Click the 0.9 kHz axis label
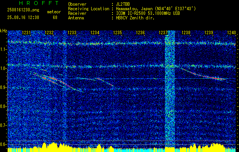 tap(3, 87)
